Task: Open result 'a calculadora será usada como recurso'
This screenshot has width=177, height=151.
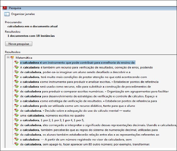Action: (86, 87)
